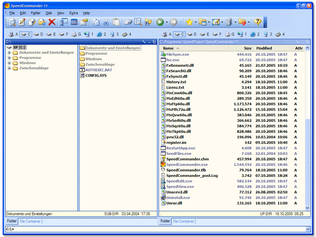The width and height of the screenshot is (316, 237).
Task: Open the Folder menu
Action: 36,13
